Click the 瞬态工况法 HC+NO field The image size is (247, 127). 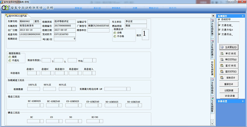coord(93,121)
